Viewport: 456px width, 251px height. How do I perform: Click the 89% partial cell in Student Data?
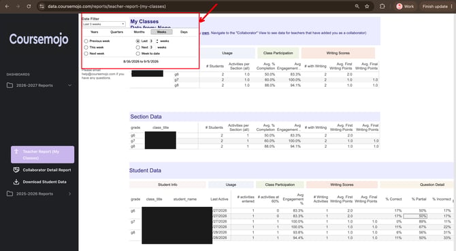pyautogui.click(x=423, y=221)
